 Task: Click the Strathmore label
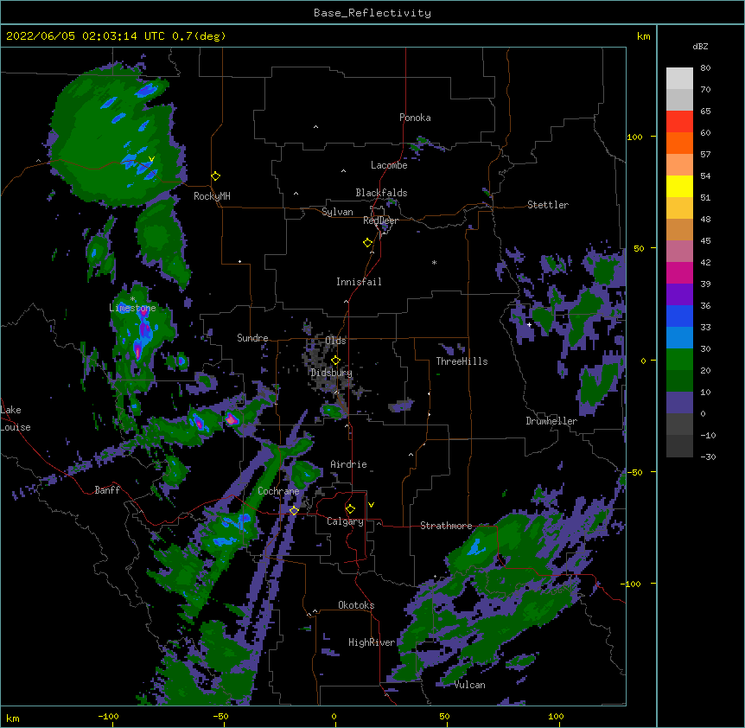(446, 526)
